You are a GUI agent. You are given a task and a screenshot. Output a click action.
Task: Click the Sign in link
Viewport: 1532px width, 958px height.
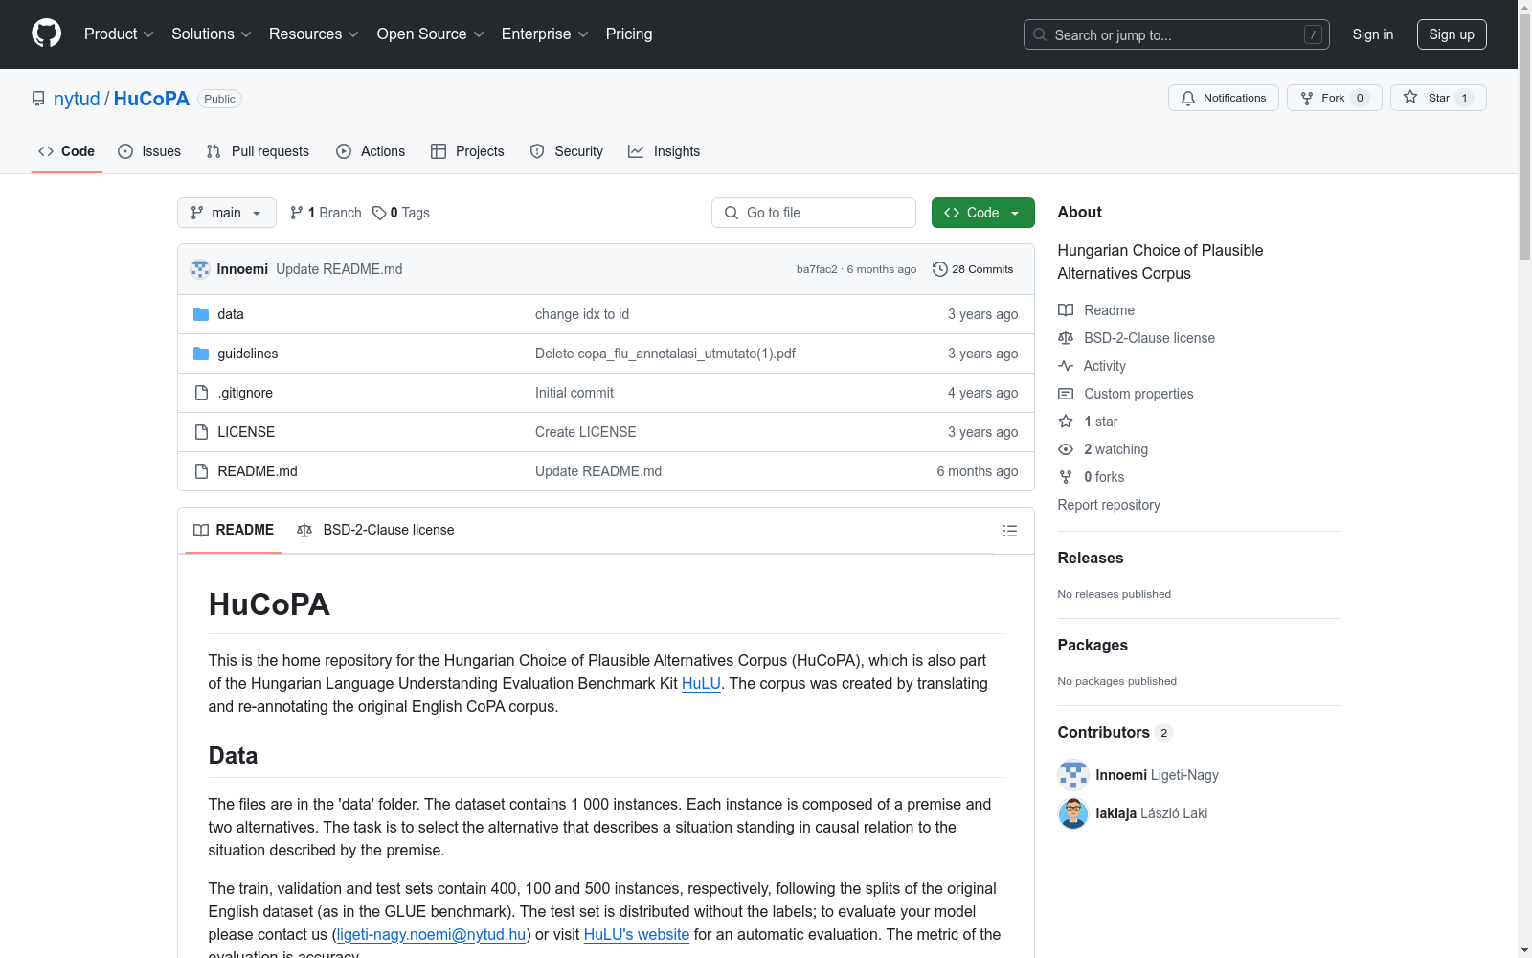coord(1373,34)
